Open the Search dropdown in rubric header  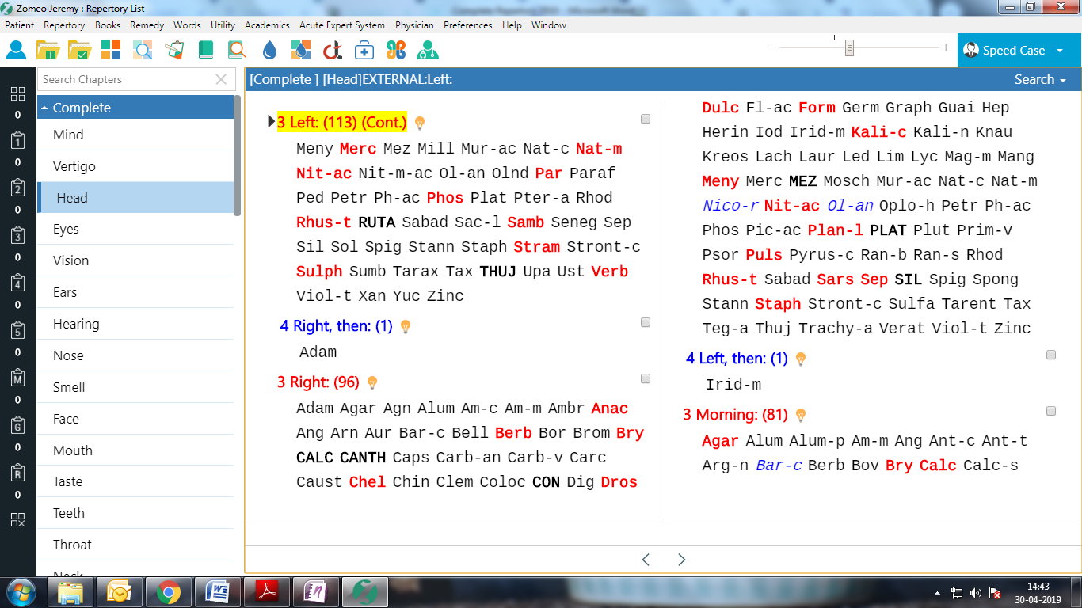click(1040, 79)
